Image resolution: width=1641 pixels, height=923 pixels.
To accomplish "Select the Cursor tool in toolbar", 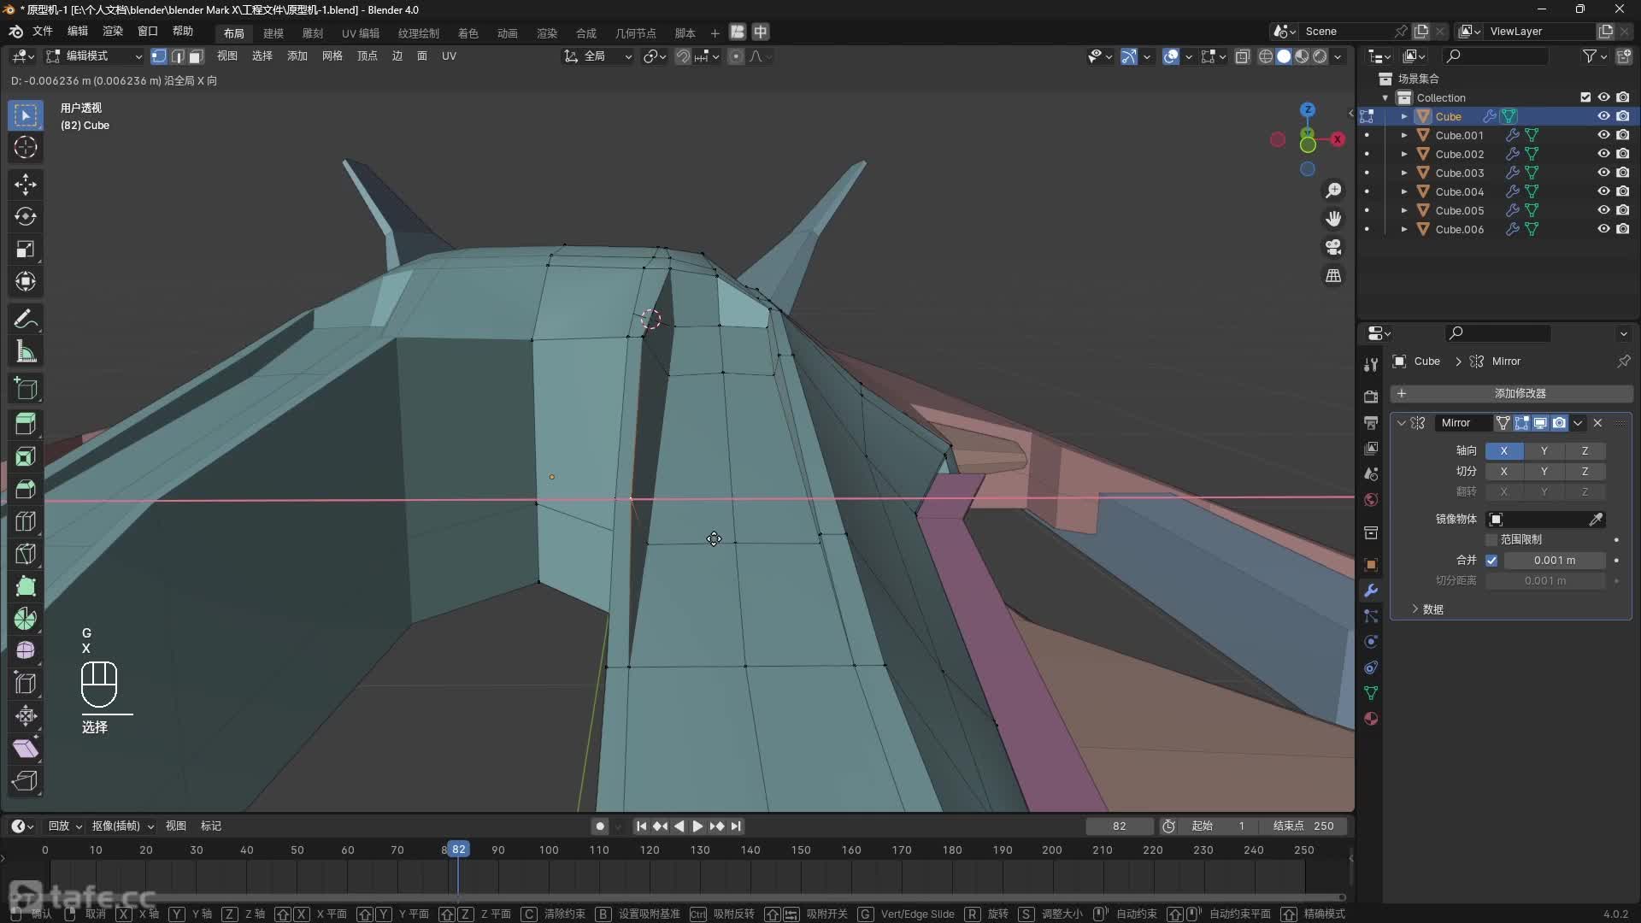I will (x=26, y=147).
